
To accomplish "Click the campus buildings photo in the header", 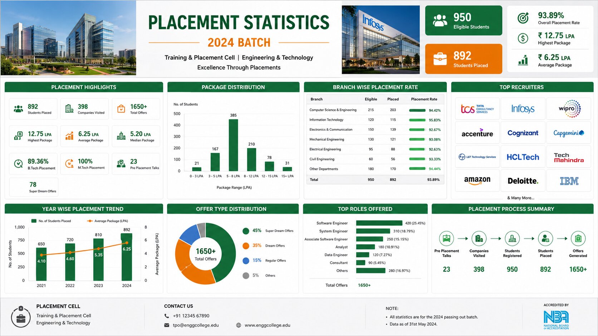I will click(x=68, y=38).
